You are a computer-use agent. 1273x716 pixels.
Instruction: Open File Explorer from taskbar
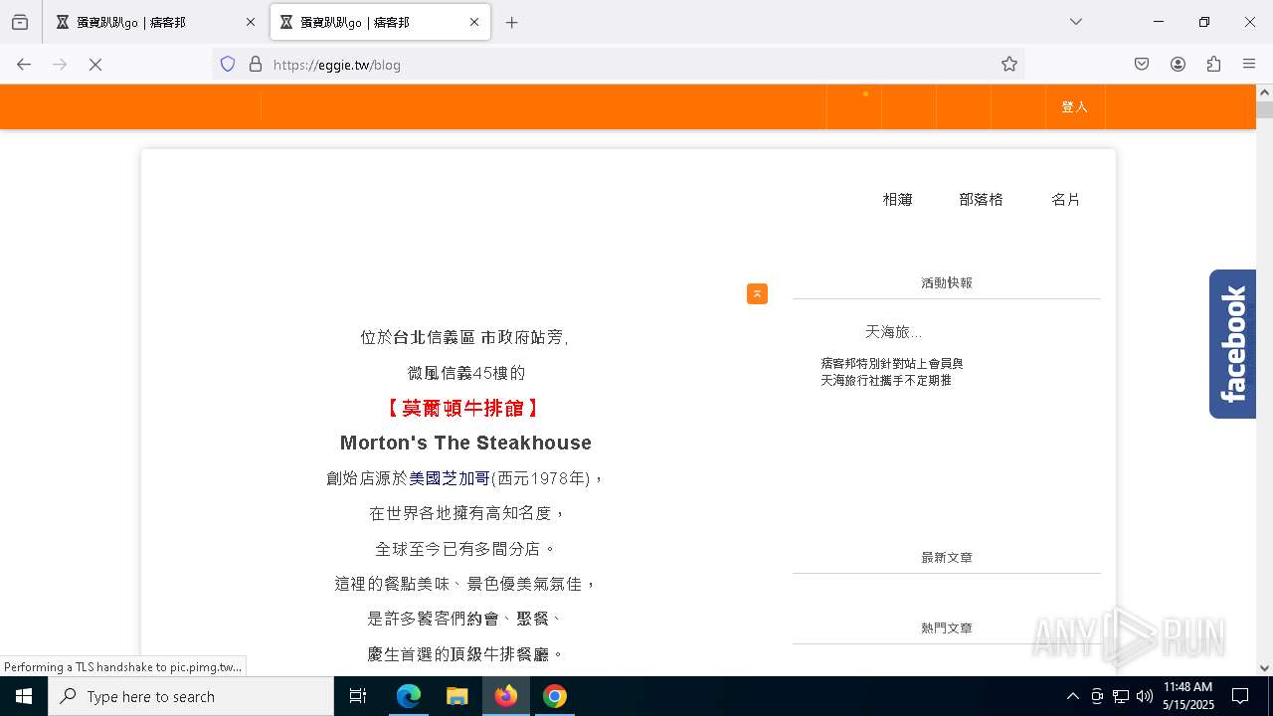coord(456,696)
